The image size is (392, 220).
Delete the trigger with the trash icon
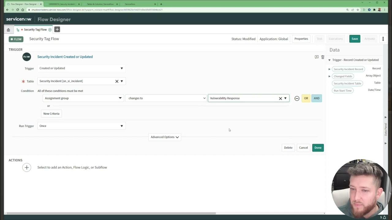(x=322, y=57)
